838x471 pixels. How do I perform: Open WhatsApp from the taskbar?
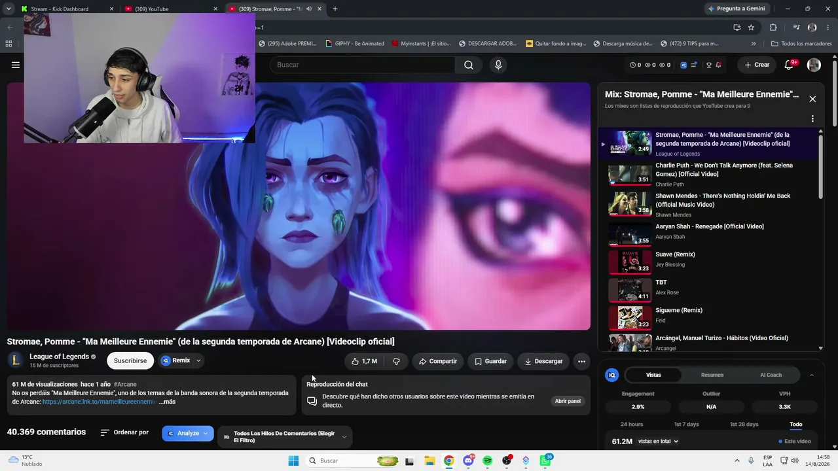[545, 461]
